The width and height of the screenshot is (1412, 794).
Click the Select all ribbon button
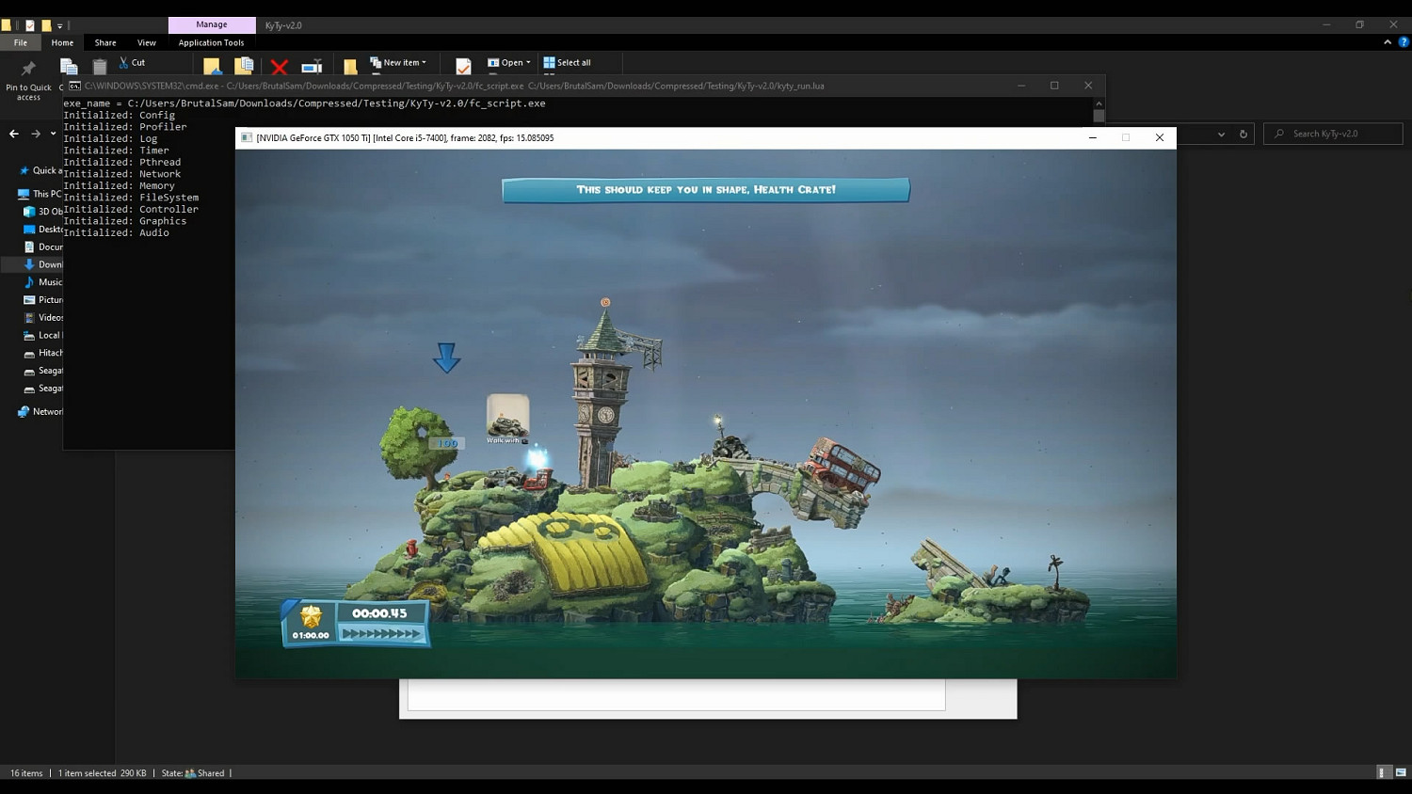click(x=567, y=62)
